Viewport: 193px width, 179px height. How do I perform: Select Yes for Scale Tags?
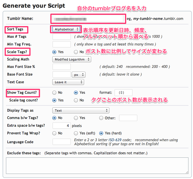54,52
